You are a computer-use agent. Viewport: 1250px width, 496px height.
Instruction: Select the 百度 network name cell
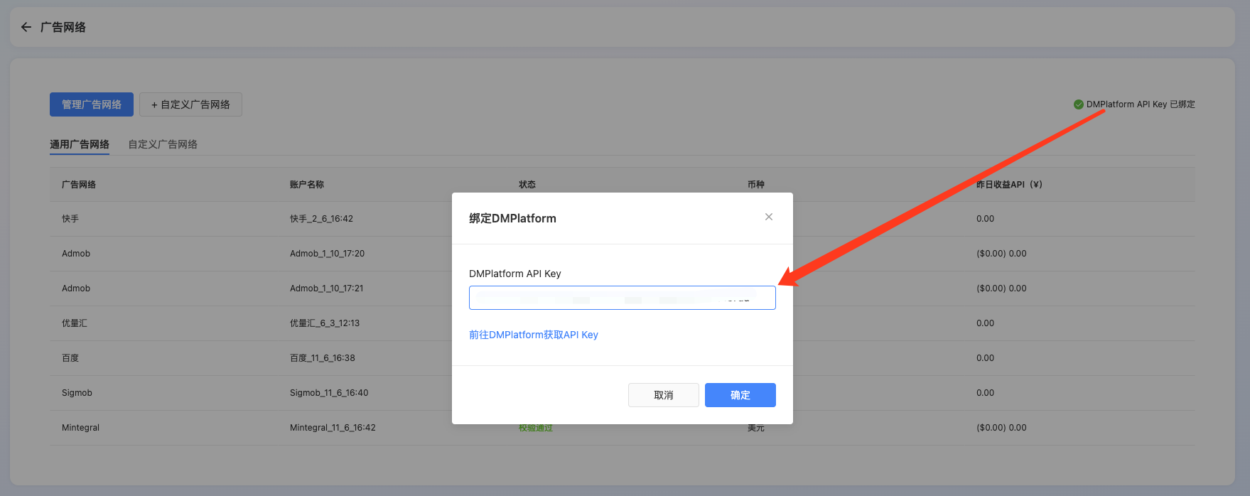70,358
